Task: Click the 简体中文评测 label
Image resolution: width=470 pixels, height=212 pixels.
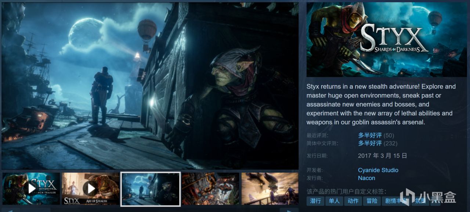Action: (322, 144)
